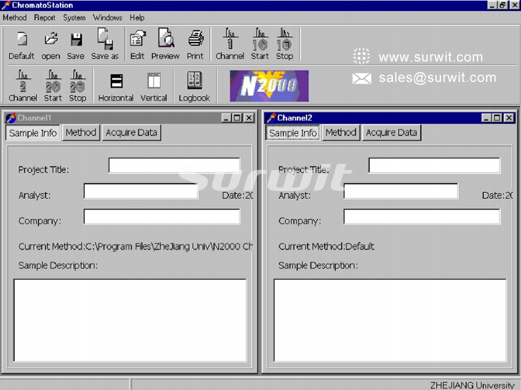Show the report Preview
This screenshot has width=521, height=390.
pyautogui.click(x=165, y=45)
